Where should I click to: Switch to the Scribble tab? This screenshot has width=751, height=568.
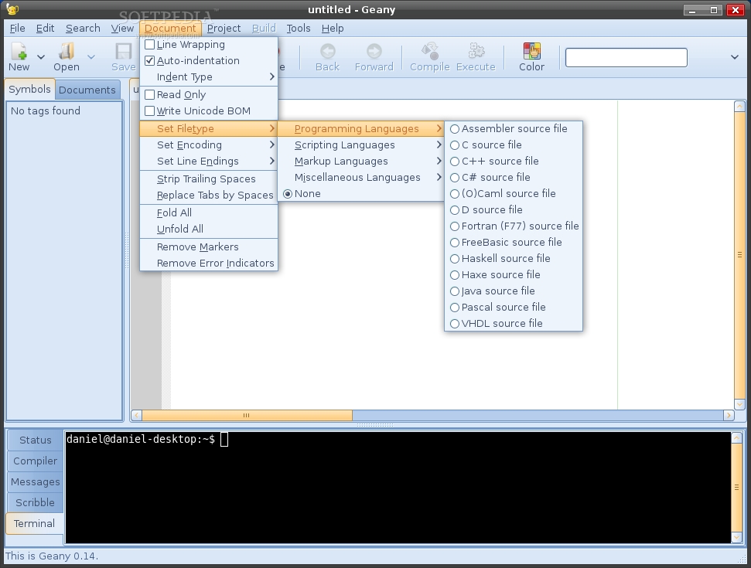click(35, 502)
